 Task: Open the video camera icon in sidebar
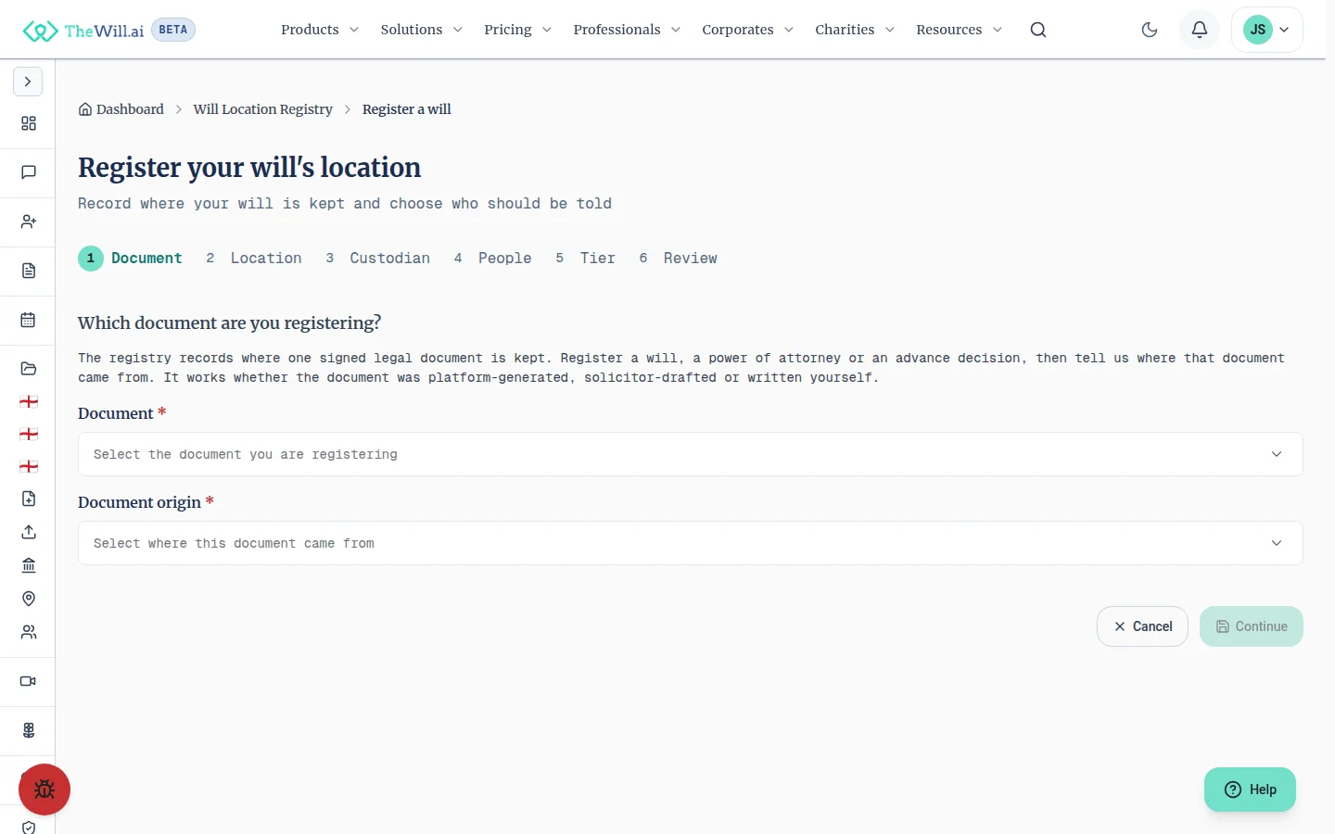click(x=29, y=681)
